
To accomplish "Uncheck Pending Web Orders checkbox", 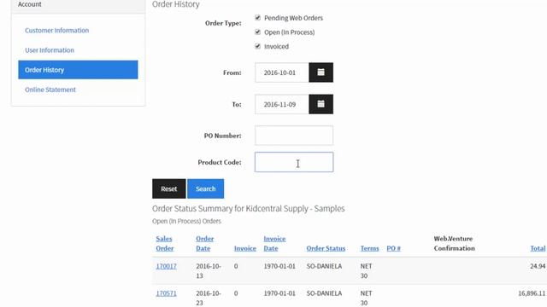I will [x=258, y=18].
